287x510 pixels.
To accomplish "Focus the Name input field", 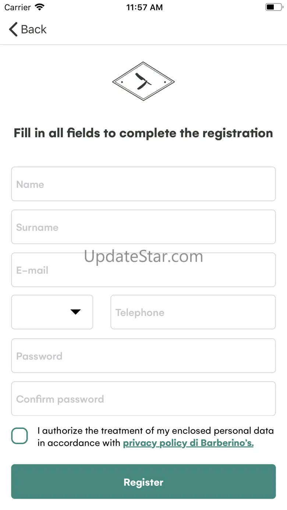I will (143, 184).
